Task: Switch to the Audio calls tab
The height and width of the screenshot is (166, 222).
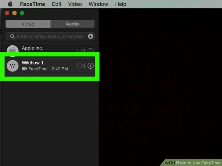Action: point(73,24)
